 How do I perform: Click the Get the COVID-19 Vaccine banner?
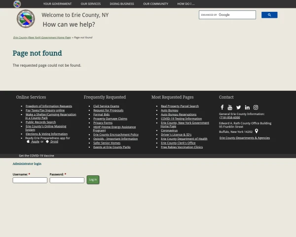pyautogui.click(x=37, y=156)
